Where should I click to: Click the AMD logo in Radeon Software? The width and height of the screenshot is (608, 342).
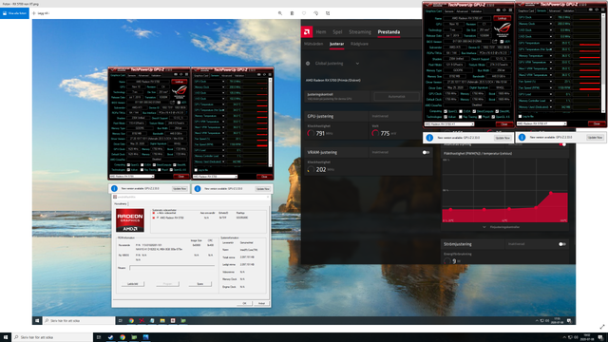307,31
